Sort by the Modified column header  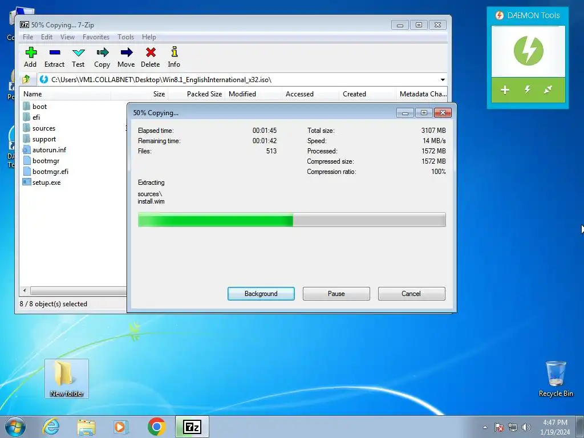(254, 94)
